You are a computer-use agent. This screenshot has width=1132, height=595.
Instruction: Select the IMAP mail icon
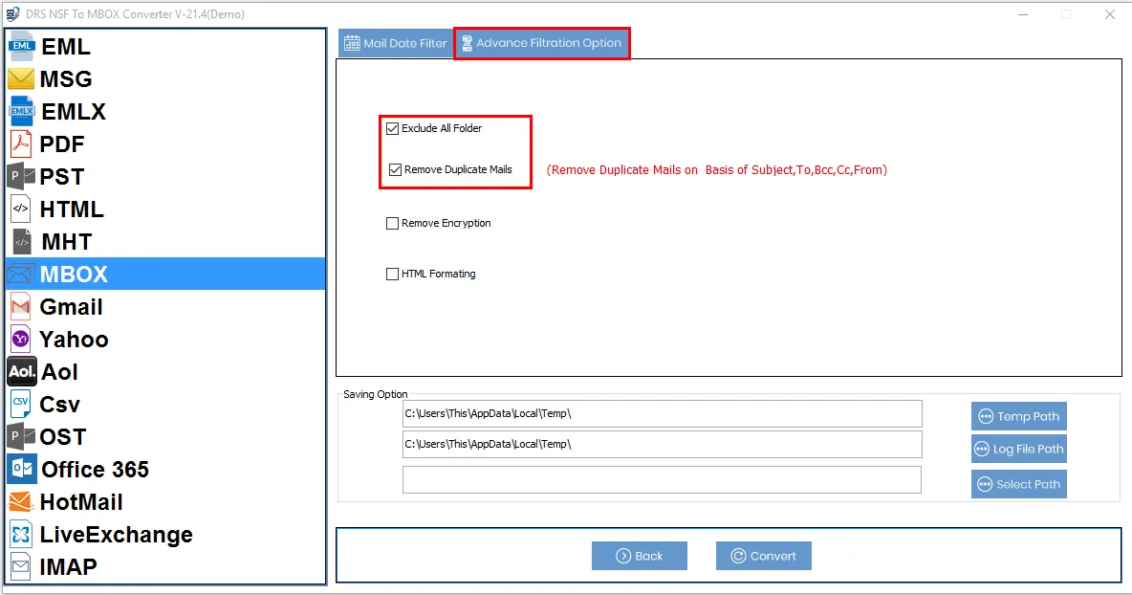21,567
